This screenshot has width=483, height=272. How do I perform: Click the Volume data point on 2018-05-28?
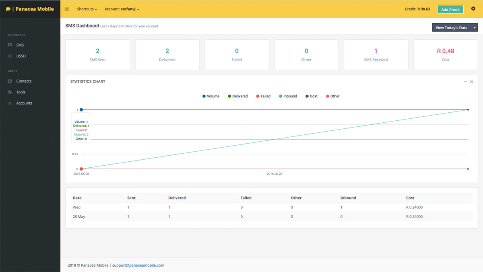click(x=81, y=110)
